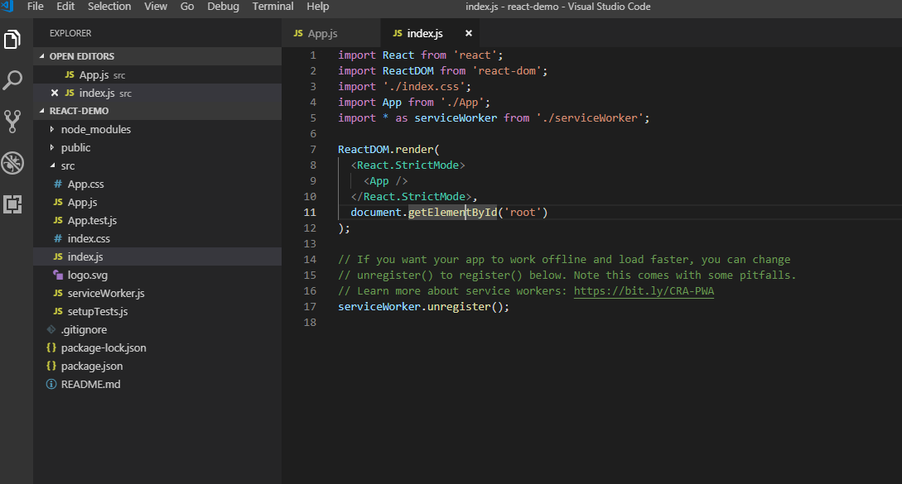The image size is (902, 484).
Task: Open the Source Control activity bar icon
Action: tap(12, 122)
